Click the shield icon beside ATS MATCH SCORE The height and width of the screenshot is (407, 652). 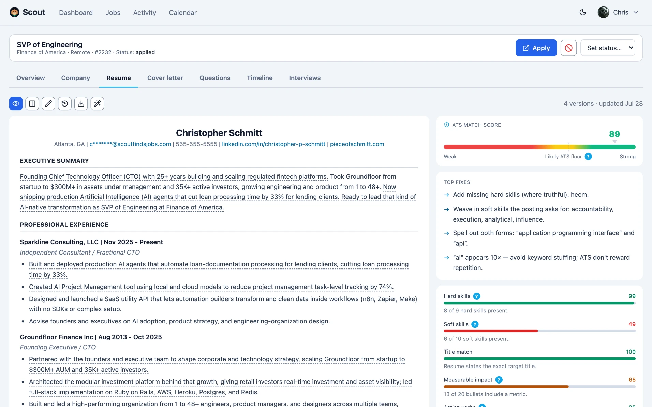pyautogui.click(x=447, y=125)
